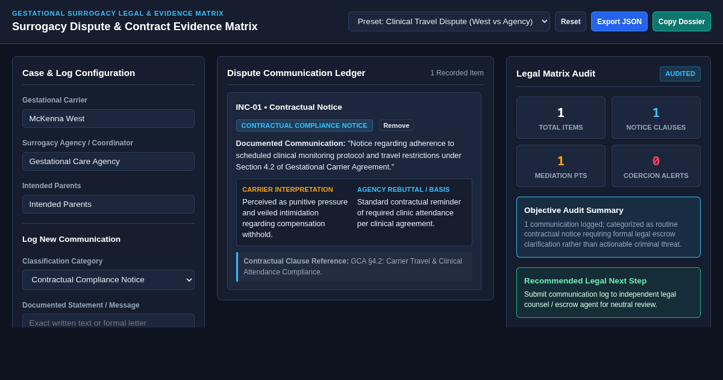The width and height of the screenshot is (723, 380).
Task: Select the Total Items stat card
Action: click(x=561, y=118)
